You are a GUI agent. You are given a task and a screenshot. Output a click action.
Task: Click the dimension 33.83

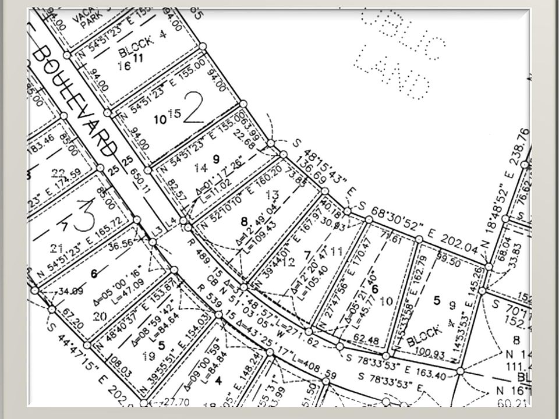515,256
